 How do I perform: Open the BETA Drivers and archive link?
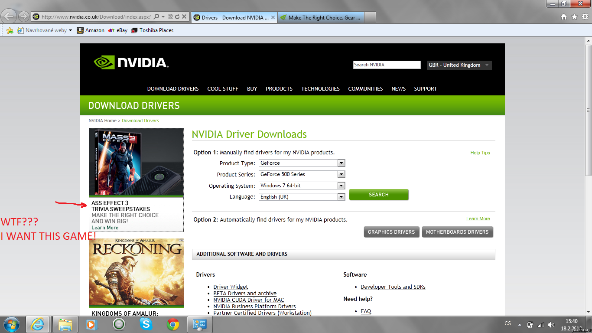pyautogui.click(x=245, y=294)
